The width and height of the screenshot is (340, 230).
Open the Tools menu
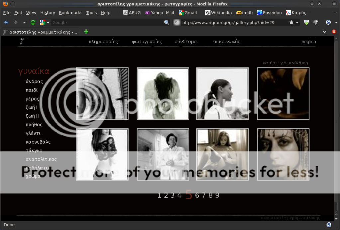91,13
